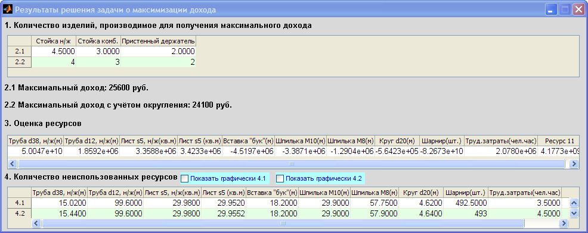Click cell 15.4400 in row 4.2

pyautogui.click(x=59, y=213)
